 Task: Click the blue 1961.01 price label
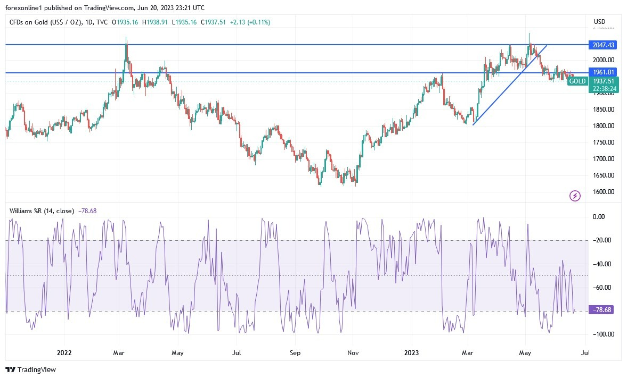point(602,72)
